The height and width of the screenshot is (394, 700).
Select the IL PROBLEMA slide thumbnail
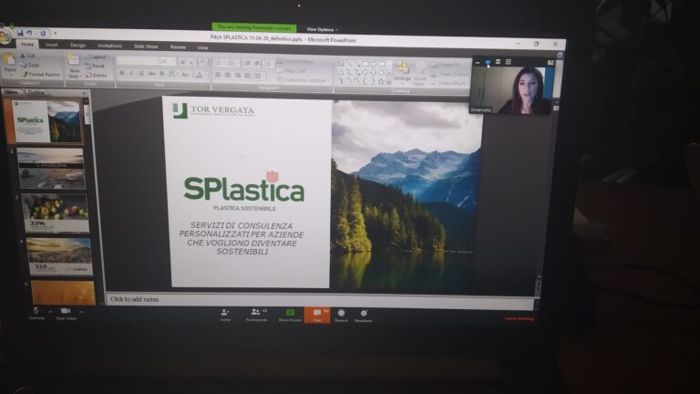[x=51, y=169]
